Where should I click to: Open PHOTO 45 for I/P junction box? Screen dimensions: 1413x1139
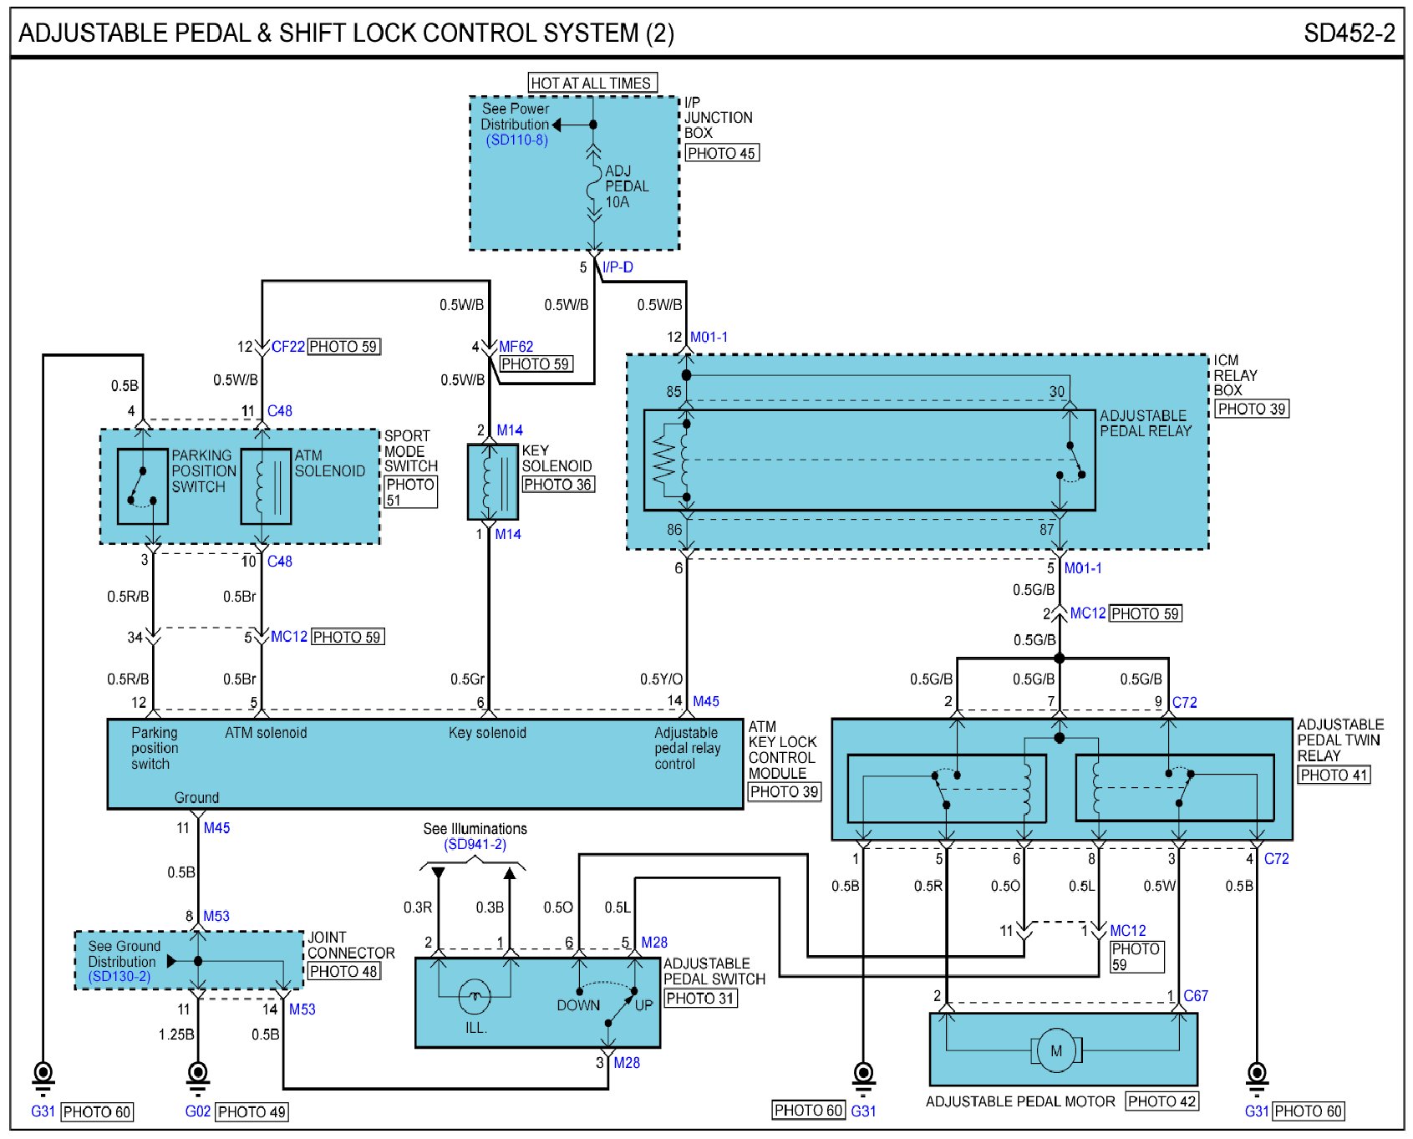(x=721, y=153)
